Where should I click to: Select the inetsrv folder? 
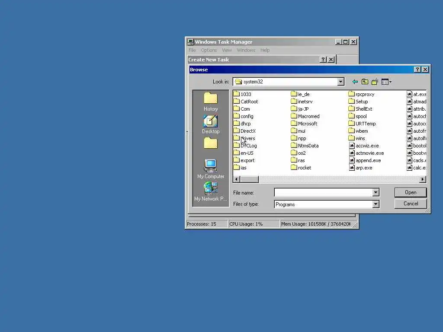(302, 102)
